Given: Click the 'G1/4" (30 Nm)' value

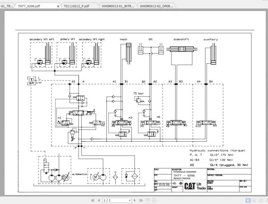Looking at the screenshot, I should coord(221,160).
